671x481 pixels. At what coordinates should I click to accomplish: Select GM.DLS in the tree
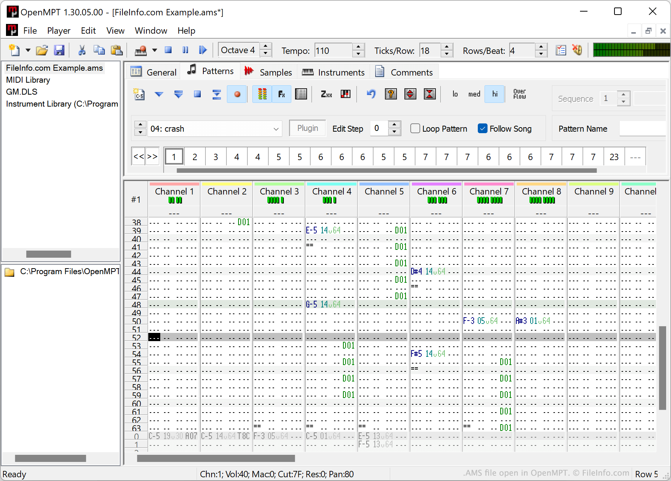(x=22, y=92)
